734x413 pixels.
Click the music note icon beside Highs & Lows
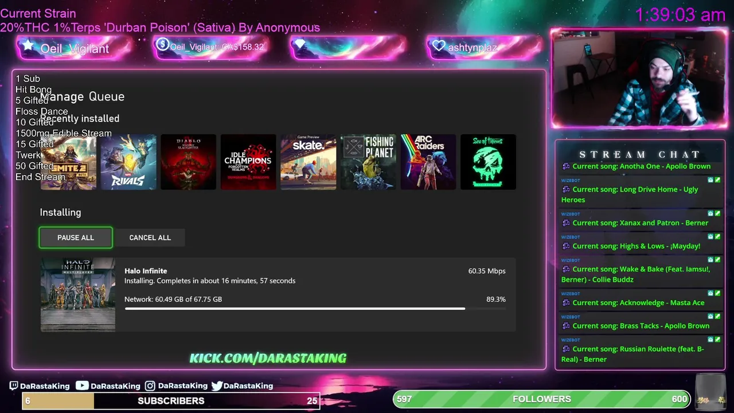coord(566,246)
